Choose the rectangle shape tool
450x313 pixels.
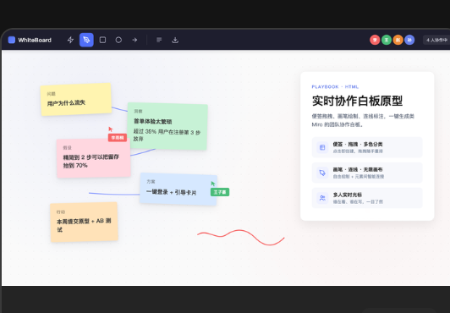coord(102,40)
